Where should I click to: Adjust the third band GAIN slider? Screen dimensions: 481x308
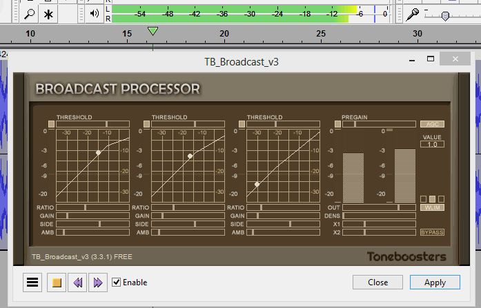pyautogui.click(x=283, y=216)
